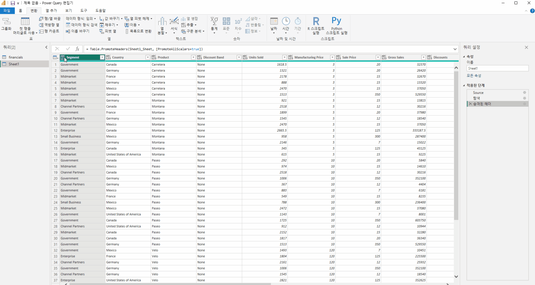Screen dimensions: 535x285
Task: Collapse the ribbon with caret
Action: pos(526,11)
